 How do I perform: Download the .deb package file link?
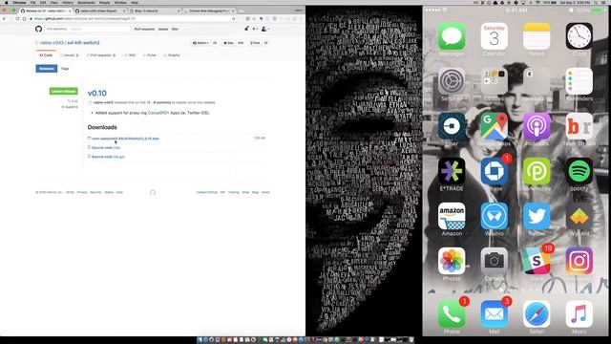(125, 139)
